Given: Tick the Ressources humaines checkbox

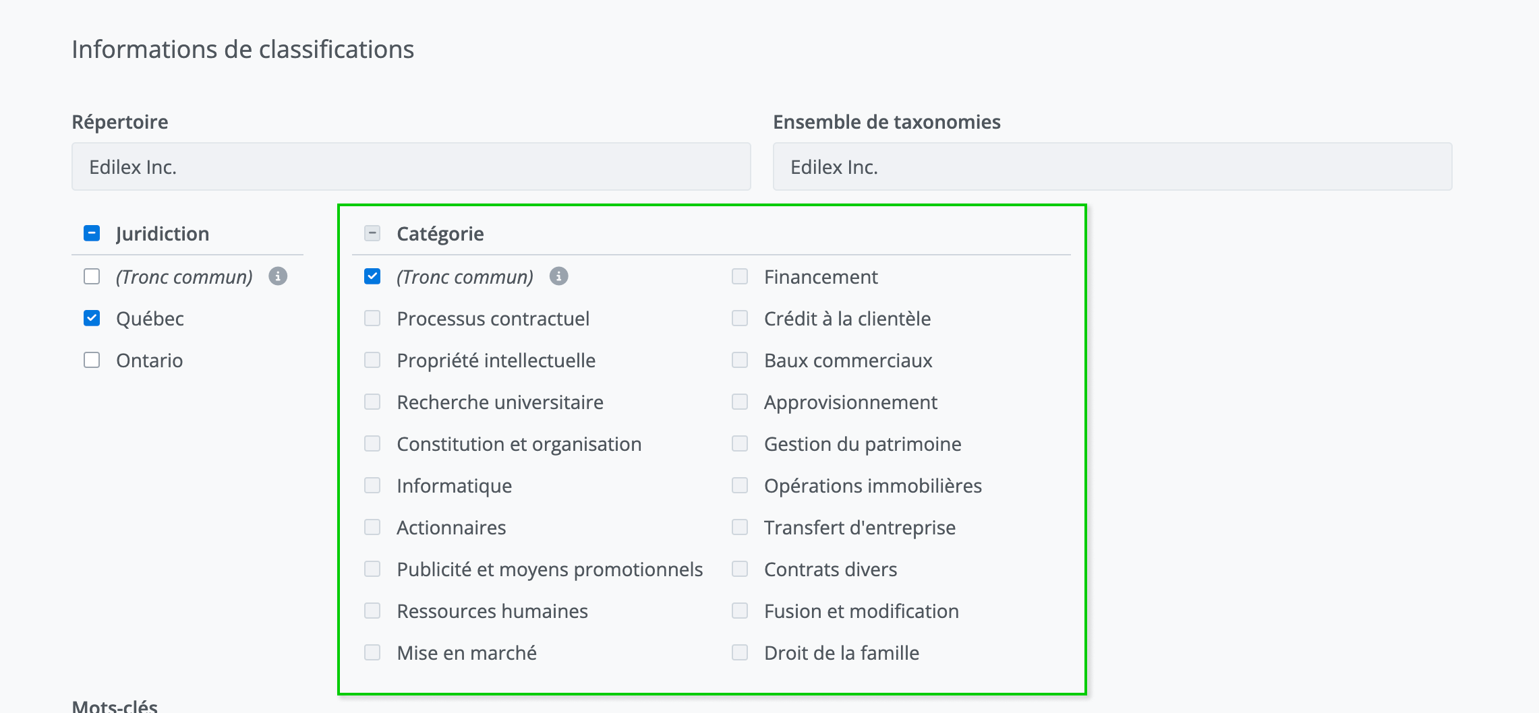Looking at the screenshot, I should 372,611.
